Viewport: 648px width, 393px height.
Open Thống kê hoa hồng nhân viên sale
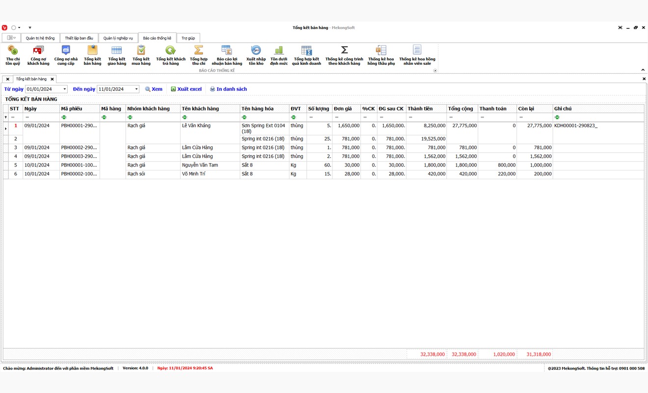pos(417,55)
